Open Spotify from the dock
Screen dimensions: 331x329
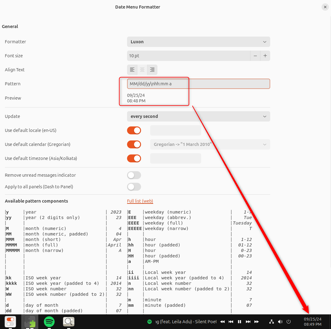(x=49, y=321)
